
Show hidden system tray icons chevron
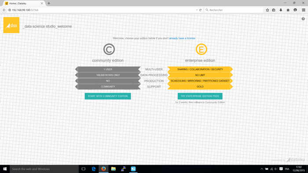click(x=262, y=169)
